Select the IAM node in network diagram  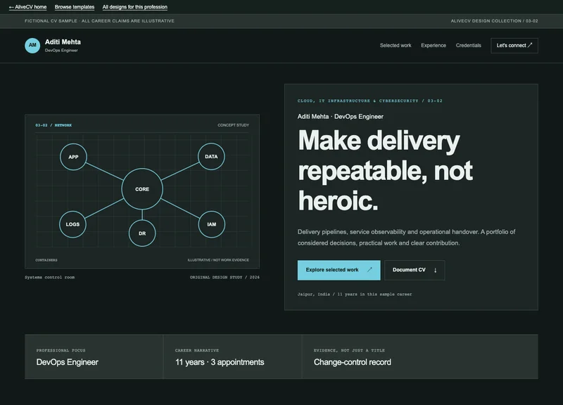pyautogui.click(x=212, y=224)
